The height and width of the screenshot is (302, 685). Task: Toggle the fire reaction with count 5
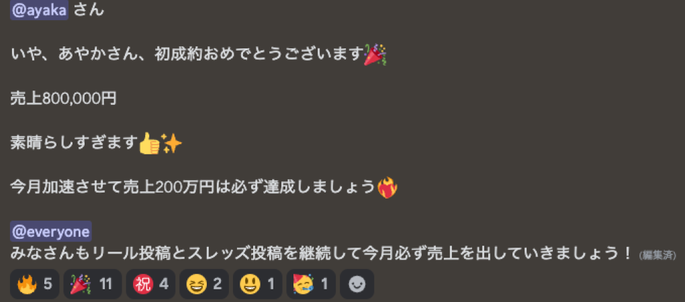click(x=34, y=284)
